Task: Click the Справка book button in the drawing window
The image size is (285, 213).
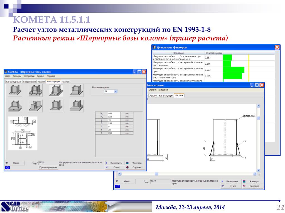Action: click(253, 186)
